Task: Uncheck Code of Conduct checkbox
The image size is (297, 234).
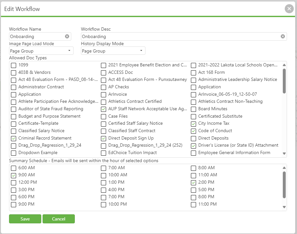Action: [x=193, y=131]
